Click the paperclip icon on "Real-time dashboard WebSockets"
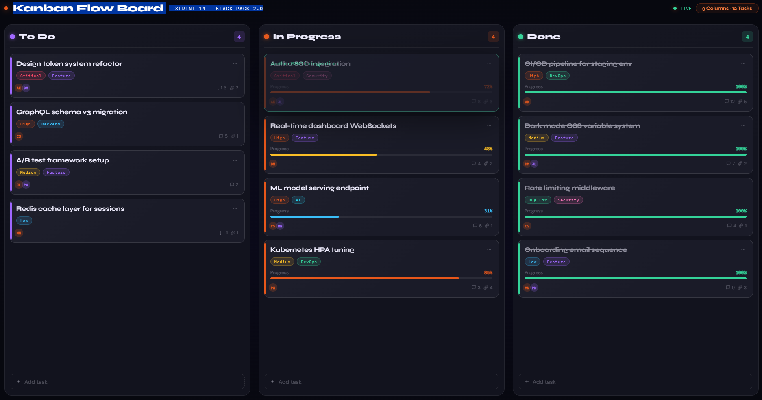The image size is (762, 400). click(487, 163)
